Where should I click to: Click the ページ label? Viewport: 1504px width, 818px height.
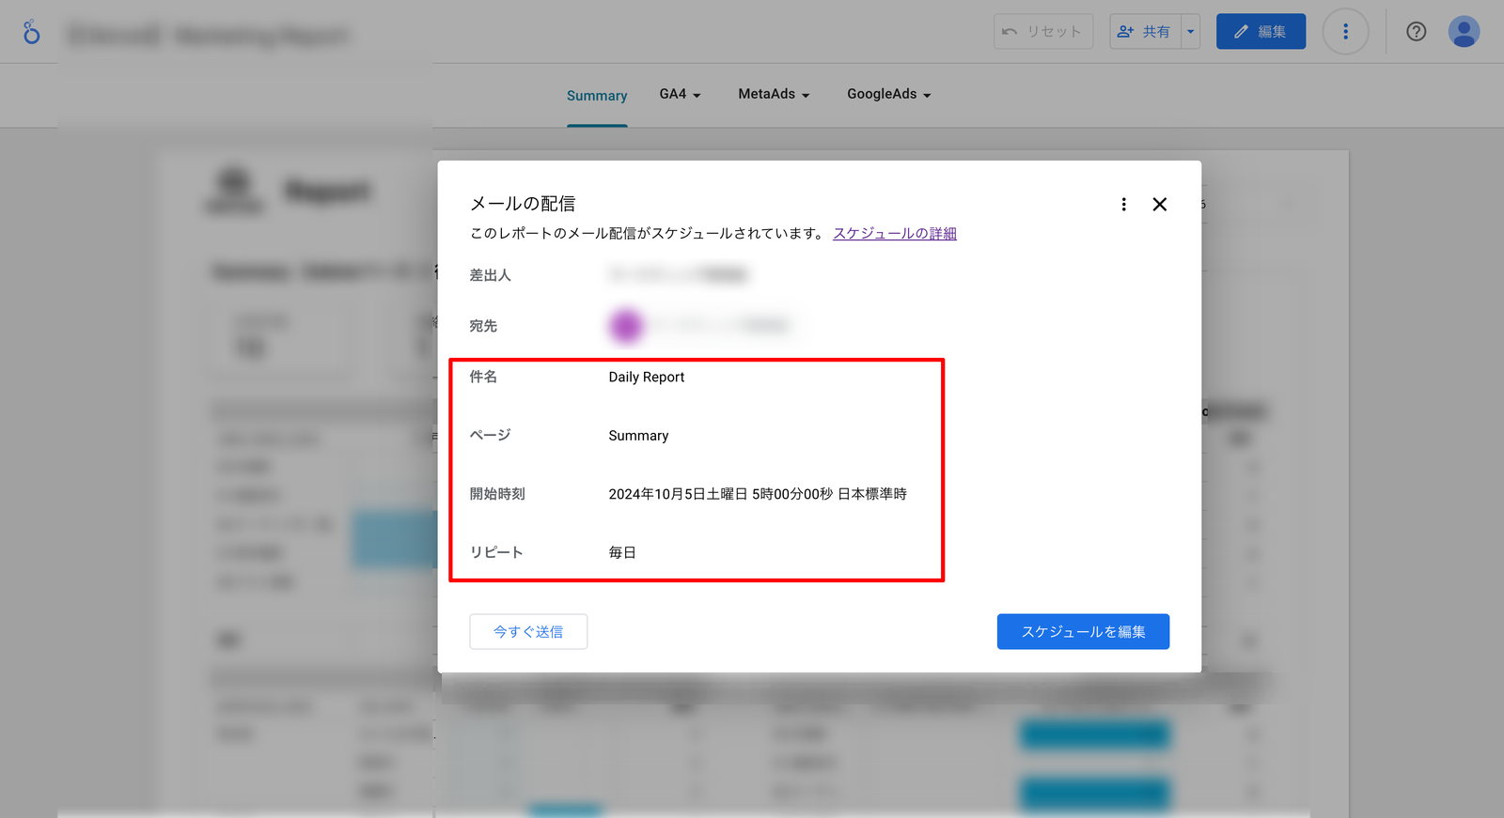point(490,436)
